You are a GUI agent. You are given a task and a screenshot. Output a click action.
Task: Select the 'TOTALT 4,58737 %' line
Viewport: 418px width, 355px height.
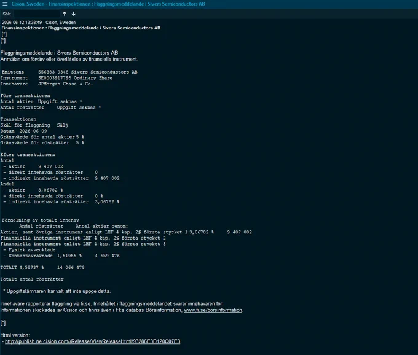[42, 267]
